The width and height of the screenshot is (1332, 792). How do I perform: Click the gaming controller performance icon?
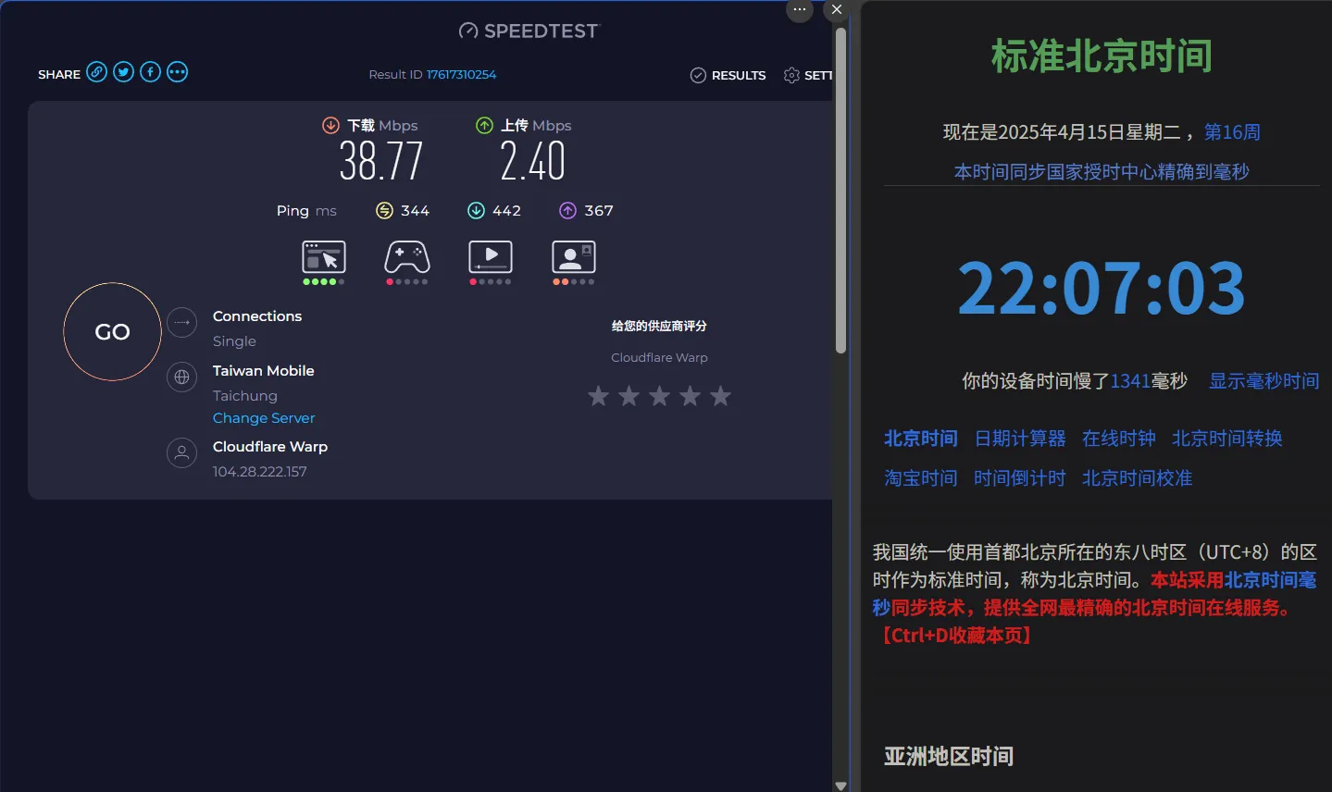[x=407, y=257]
